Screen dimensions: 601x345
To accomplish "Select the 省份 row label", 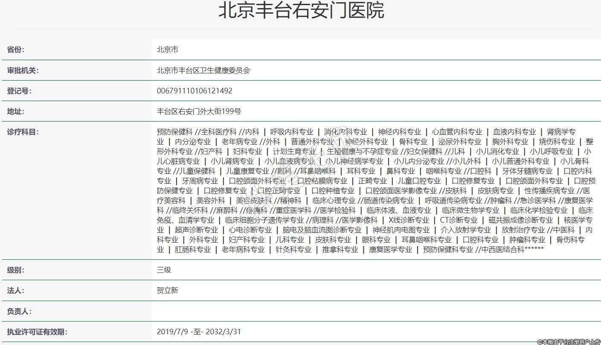I will pyautogui.click(x=16, y=49).
